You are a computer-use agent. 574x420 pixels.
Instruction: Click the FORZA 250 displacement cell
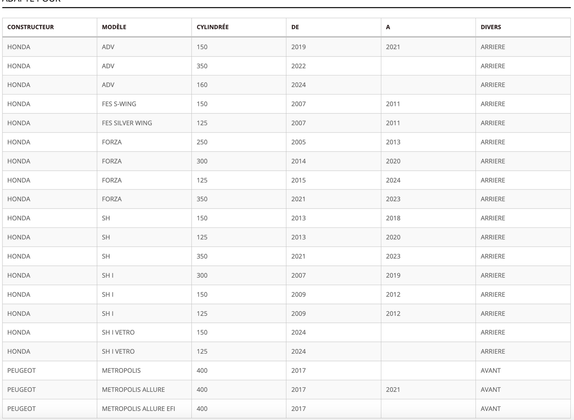pos(202,142)
